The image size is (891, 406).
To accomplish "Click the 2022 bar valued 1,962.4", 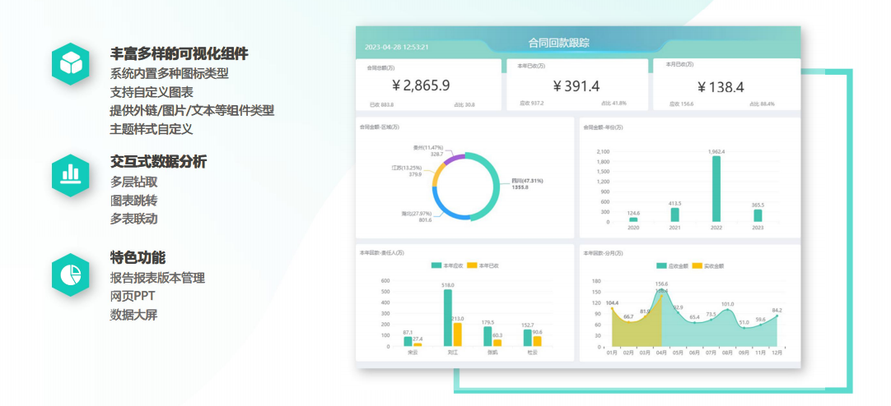I will point(716,189).
